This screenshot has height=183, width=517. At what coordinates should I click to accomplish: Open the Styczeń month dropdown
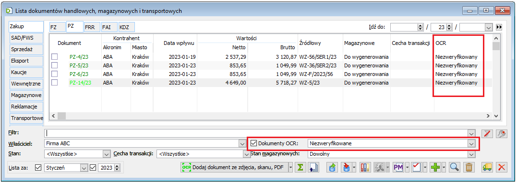[84, 167]
